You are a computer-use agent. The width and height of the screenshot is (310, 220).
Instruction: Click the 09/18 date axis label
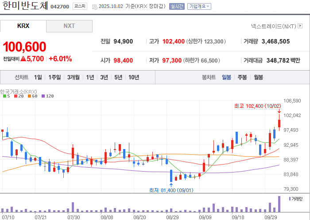238,217
